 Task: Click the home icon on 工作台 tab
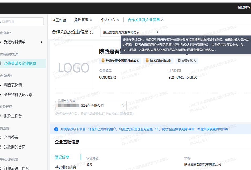click(54, 20)
